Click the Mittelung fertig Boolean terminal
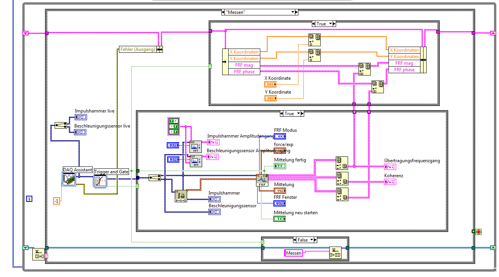This screenshot has width=499, height=277. (280, 166)
